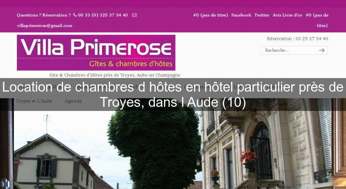Image resolution: width=346 pixels, height=189 pixels.
Task: Click the 00 33 (0) 325 37 34 40 phone number
Action: [103, 15]
